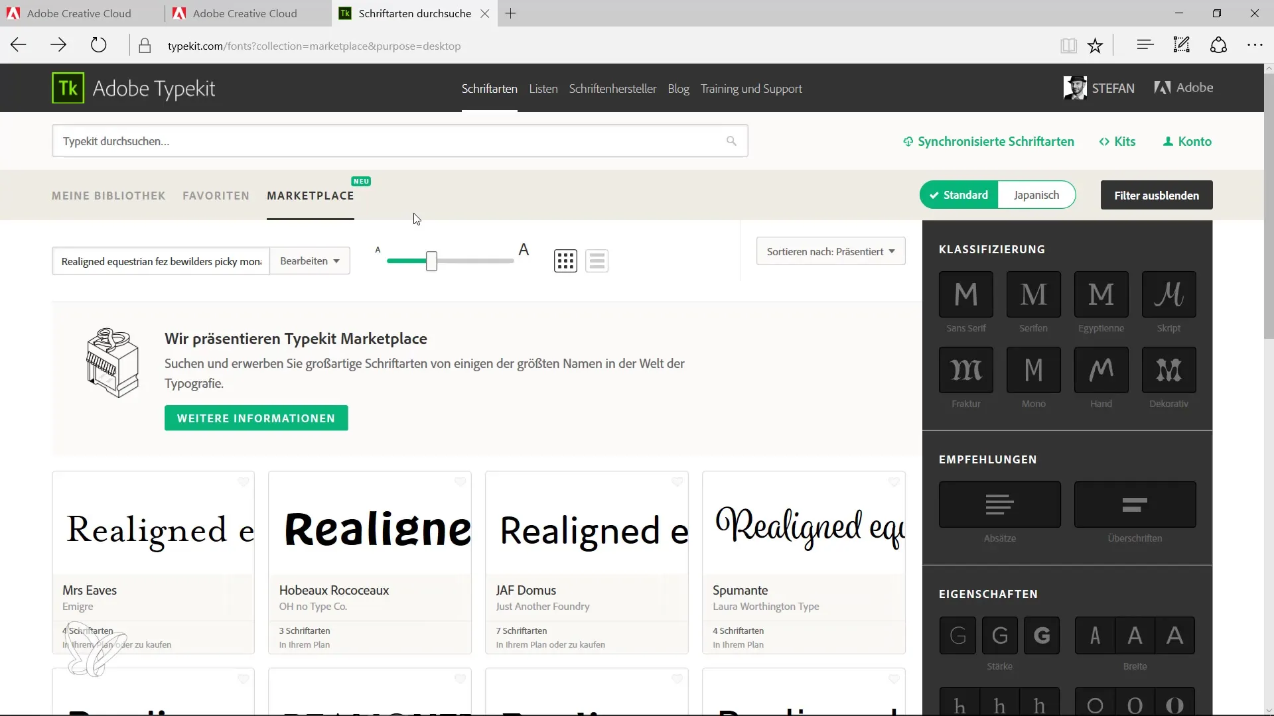Open the browser more options menu
Viewport: 1274px width, 716px height.
coord(1255,45)
